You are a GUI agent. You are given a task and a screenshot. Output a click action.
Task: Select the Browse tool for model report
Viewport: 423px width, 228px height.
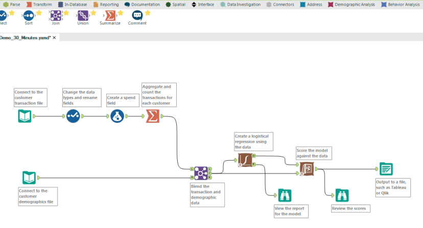(285, 195)
